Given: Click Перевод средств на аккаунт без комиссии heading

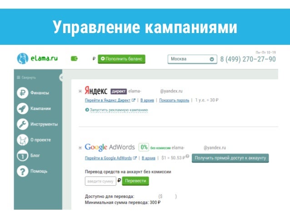Looking at the screenshot, I should pyautogui.click(x=128, y=172).
